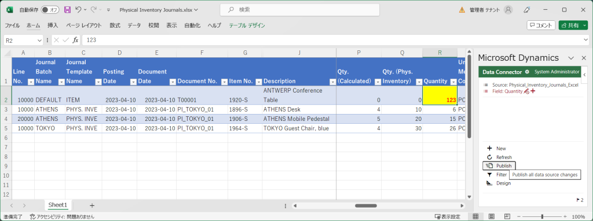Switch to the 数式 ribbon tab
The width and height of the screenshot is (593, 221).
click(x=115, y=25)
